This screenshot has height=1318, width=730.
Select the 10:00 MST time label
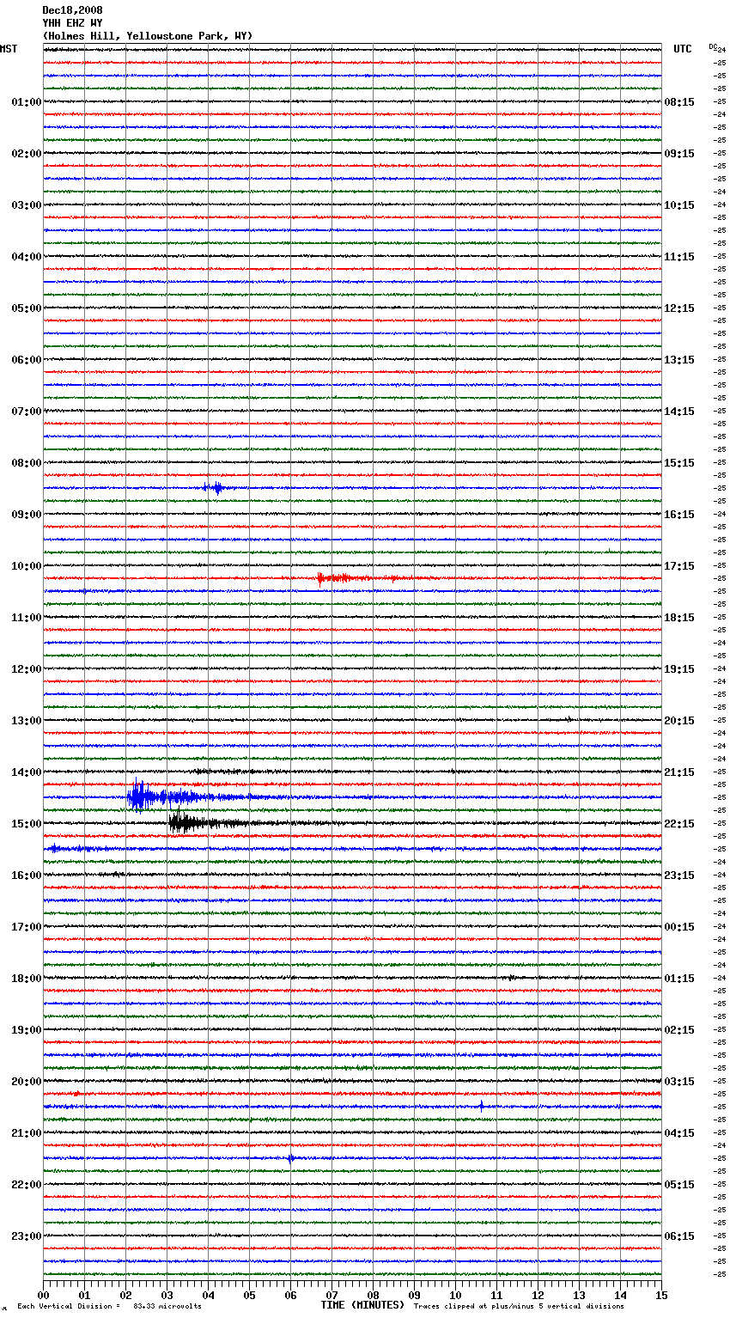(x=27, y=566)
